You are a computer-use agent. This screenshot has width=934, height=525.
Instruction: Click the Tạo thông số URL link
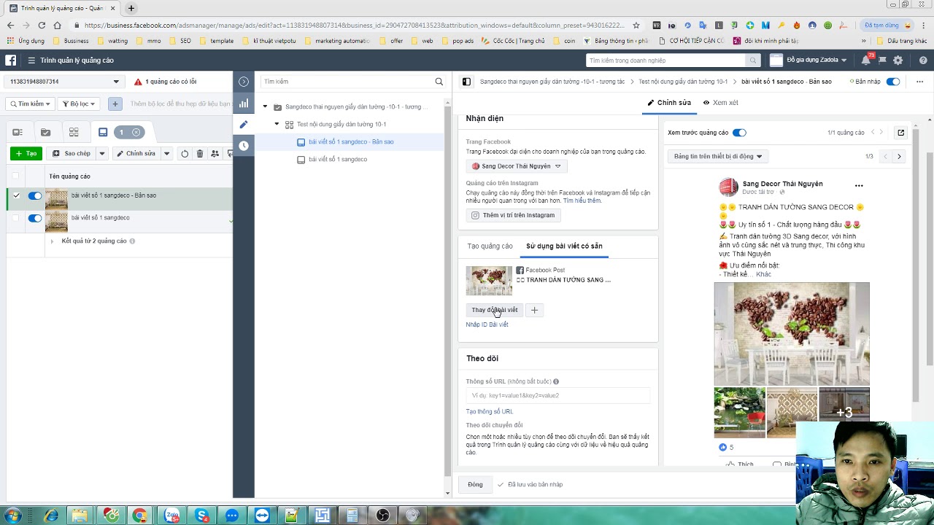[489, 411]
